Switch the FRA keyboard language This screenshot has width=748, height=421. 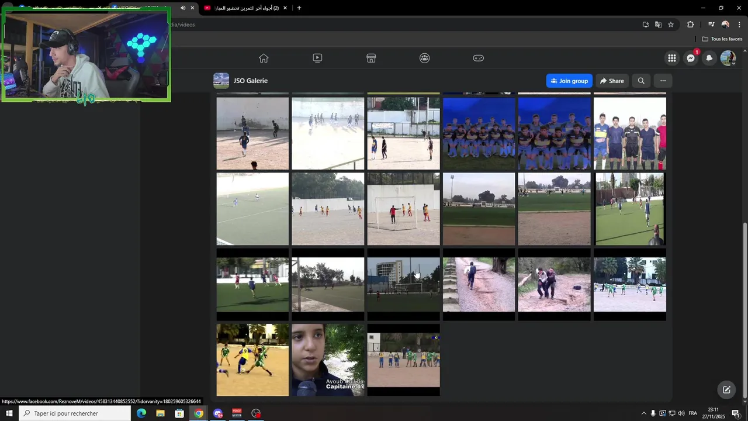coord(693,413)
